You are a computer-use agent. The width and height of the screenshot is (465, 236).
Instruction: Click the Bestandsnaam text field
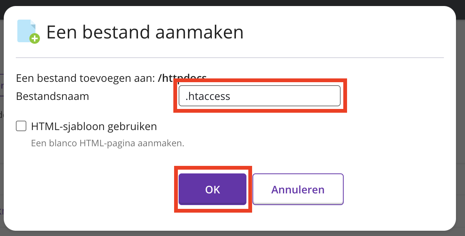[259, 96]
